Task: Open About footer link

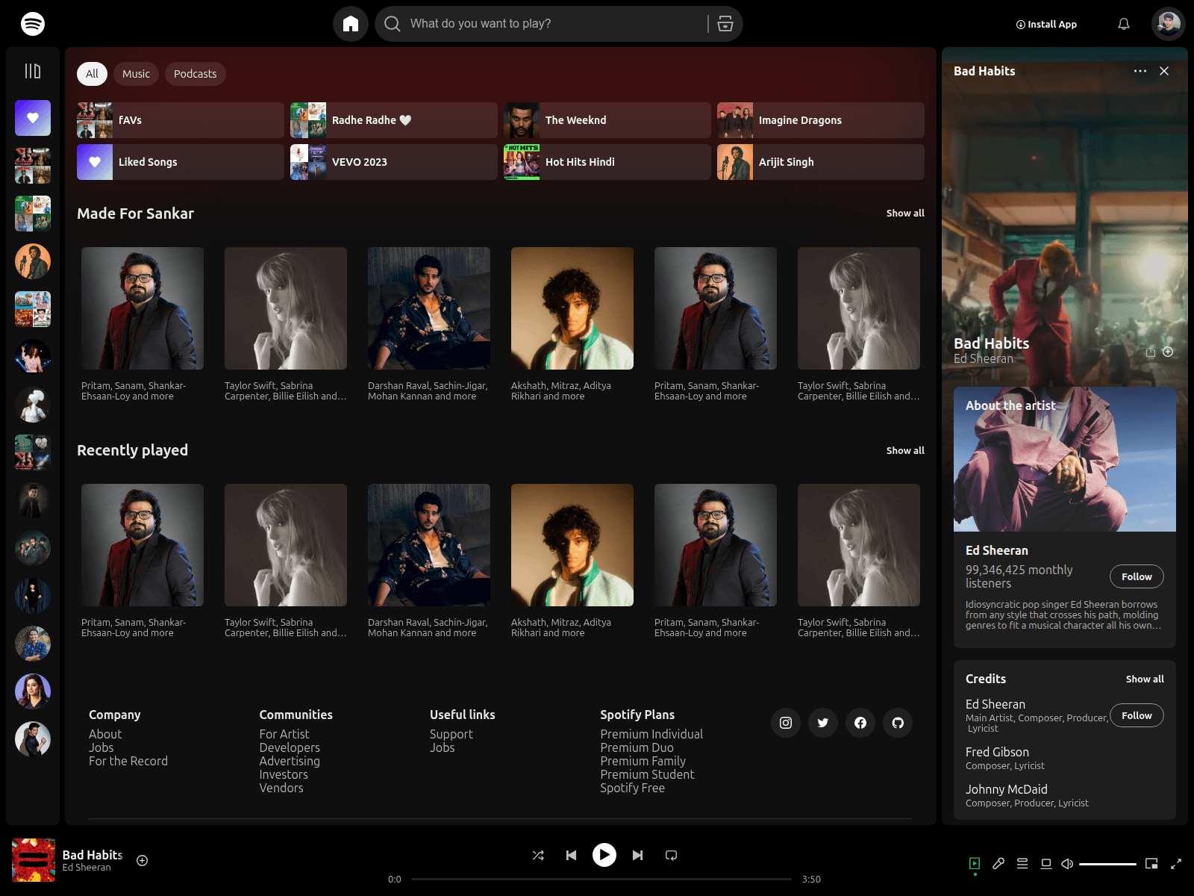Action: [x=105, y=735]
